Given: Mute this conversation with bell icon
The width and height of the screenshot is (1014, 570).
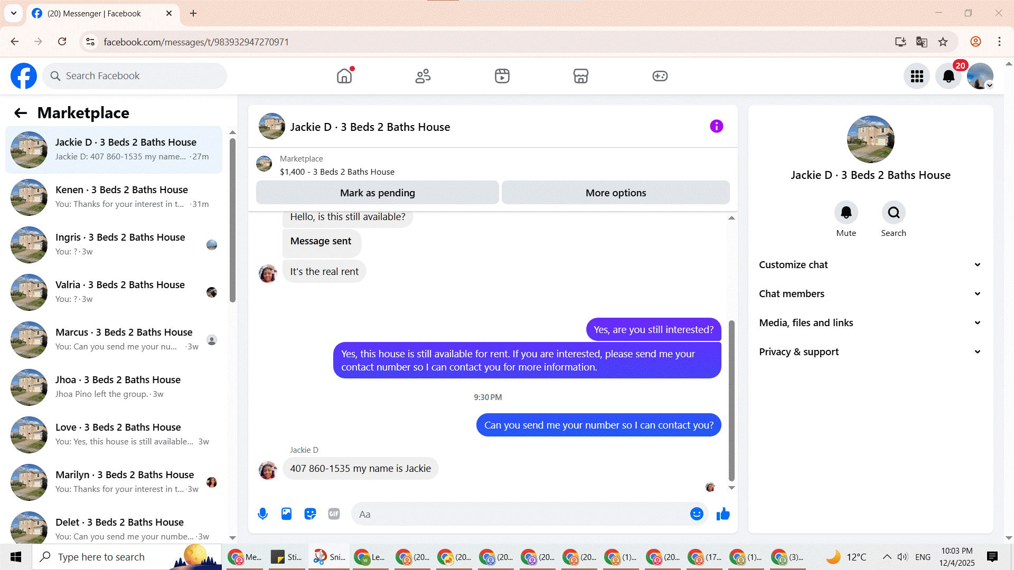Looking at the screenshot, I should [x=846, y=213].
